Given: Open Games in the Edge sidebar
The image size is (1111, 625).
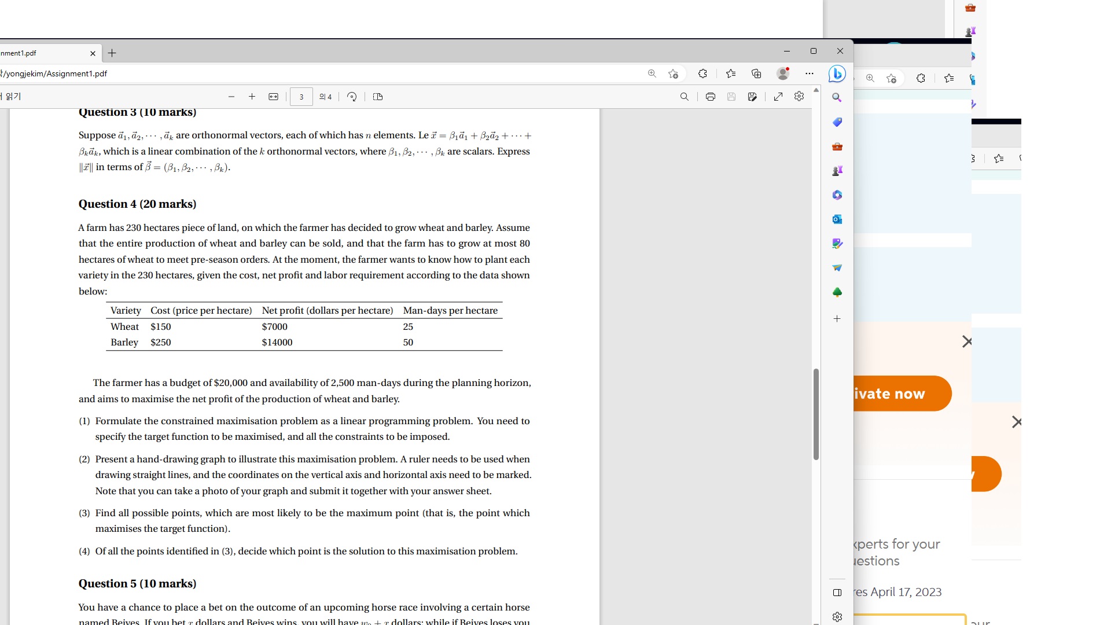Looking at the screenshot, I should [837, 170].
